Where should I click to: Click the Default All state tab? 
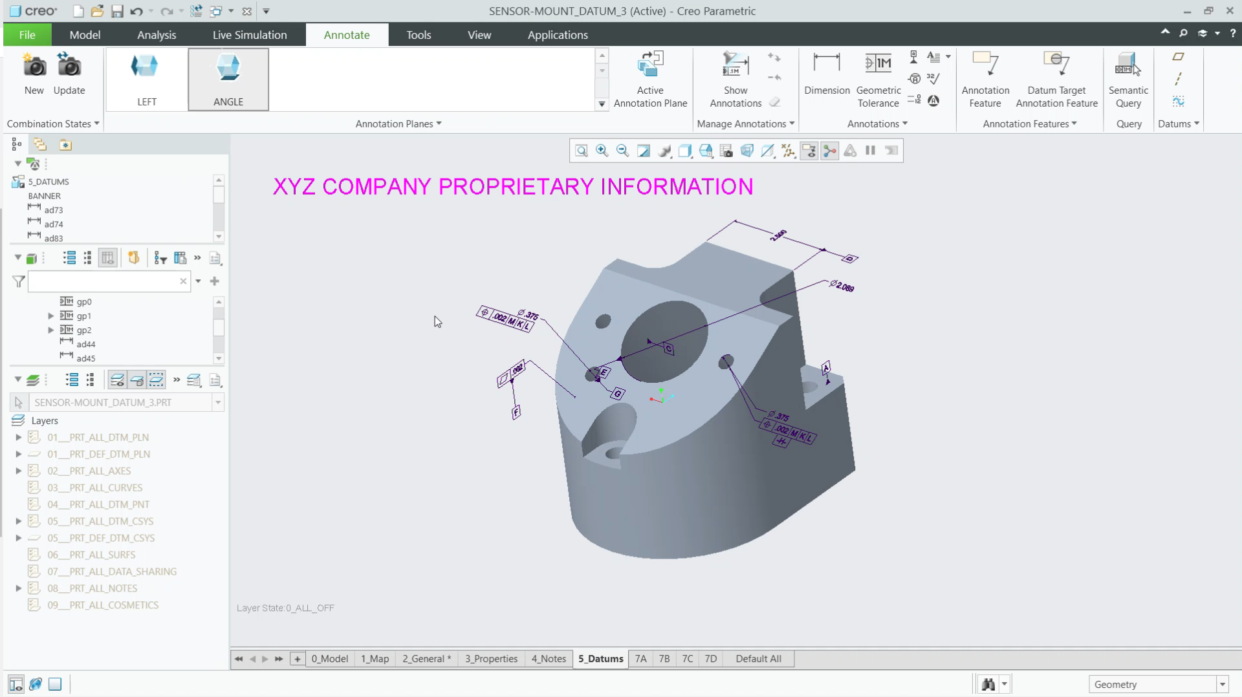(758, 659)
